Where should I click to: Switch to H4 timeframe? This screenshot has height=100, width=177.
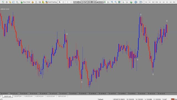point(163,2)
